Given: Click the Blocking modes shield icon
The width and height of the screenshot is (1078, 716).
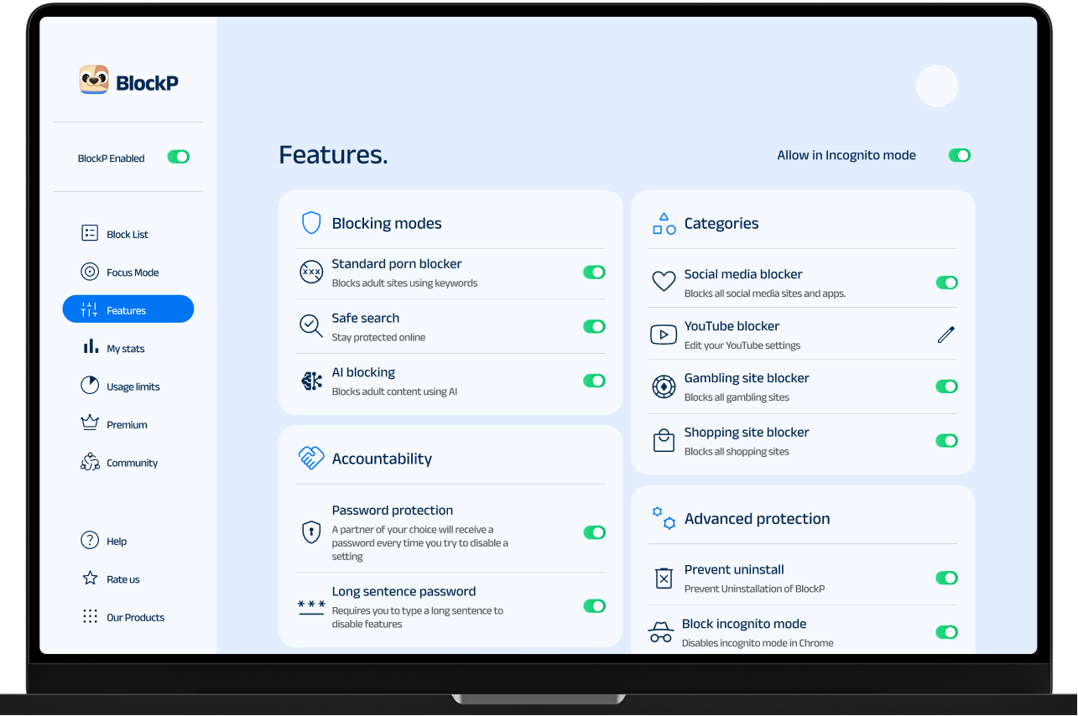Looking at the screenshot, I should [x=311, y=223].
